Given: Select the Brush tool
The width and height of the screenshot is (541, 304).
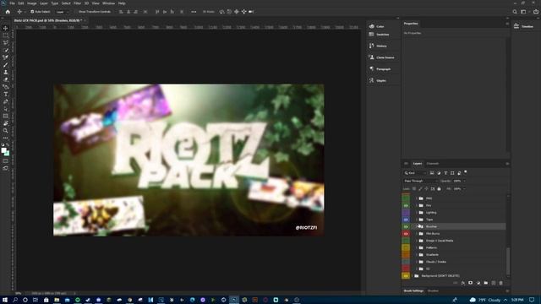Looking at the screenshot, I should point(6,64).
